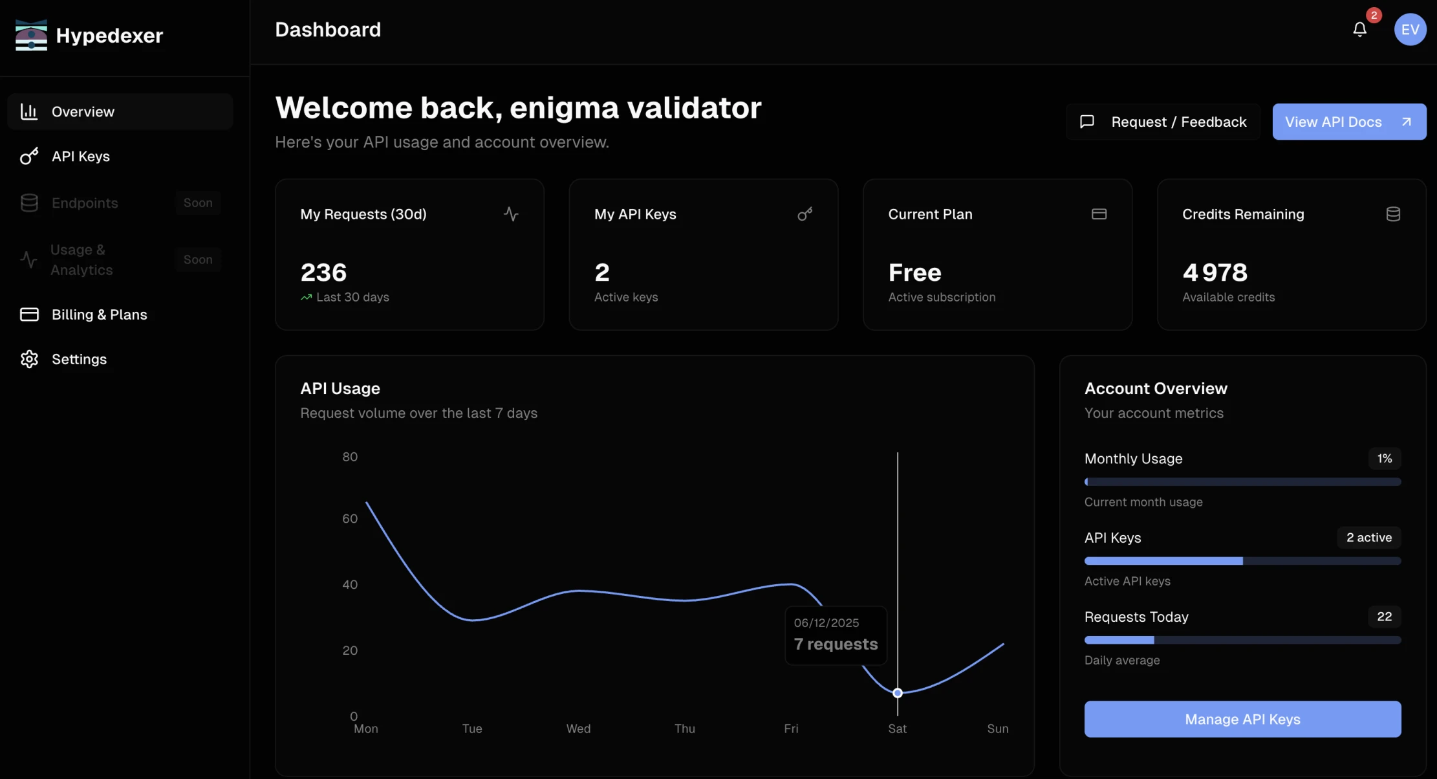
Task: Click the activity pulse icon on My Requests card
Action: pos(511,214)
